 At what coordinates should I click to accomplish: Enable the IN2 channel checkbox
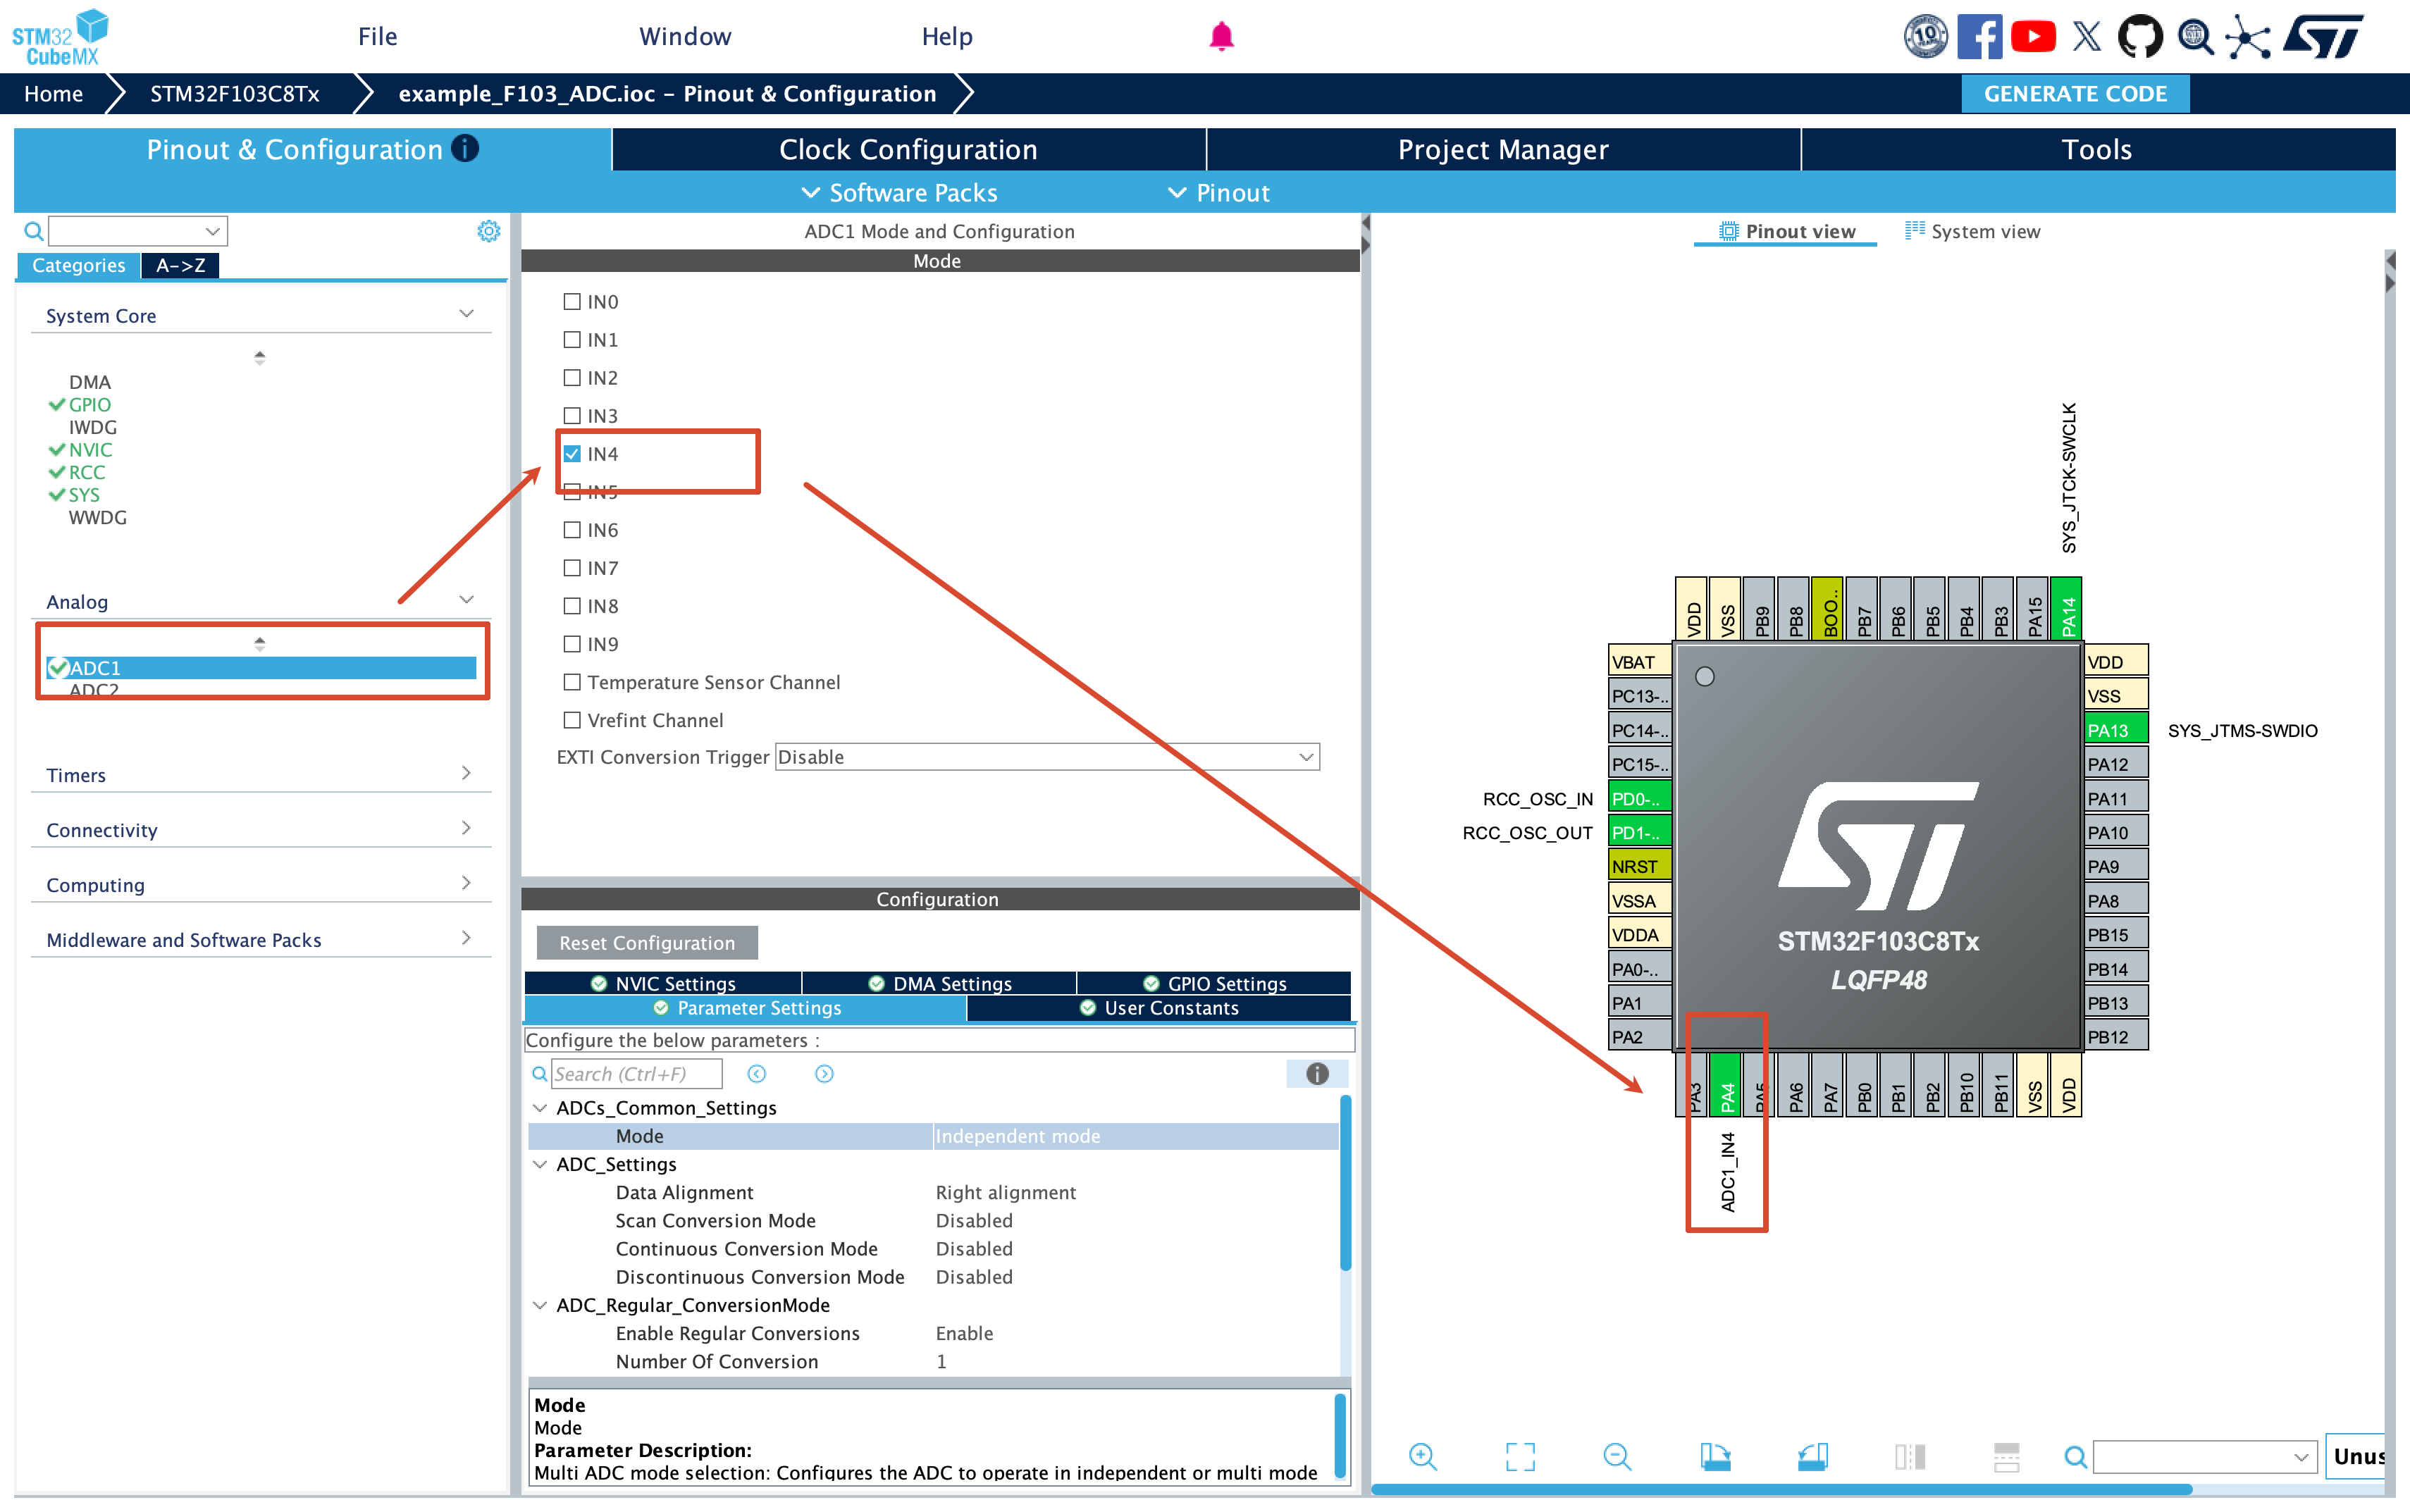click(x=572, y=377)
